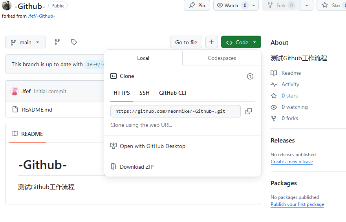Select the SSH clone option
The height and width of the screenshot is (222, 346).
[x=144, y=93]
